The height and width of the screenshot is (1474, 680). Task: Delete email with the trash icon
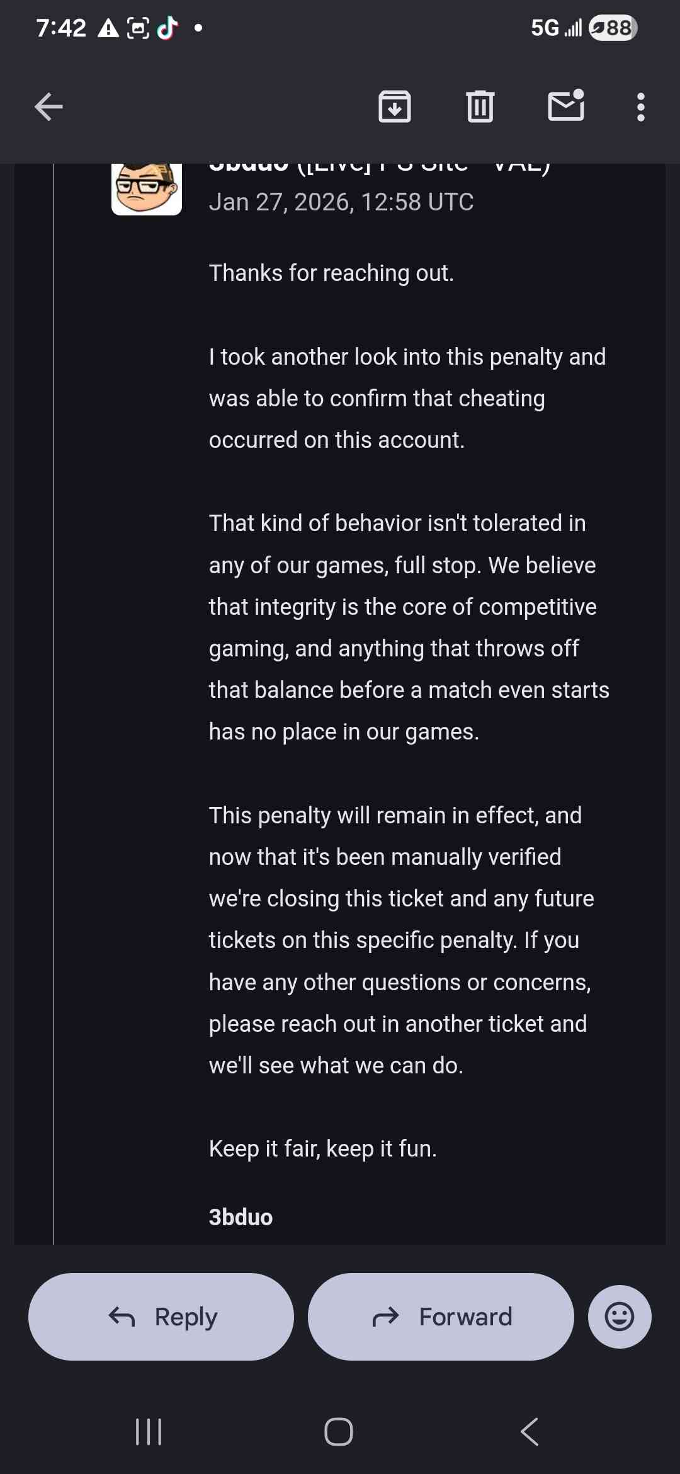480,106
